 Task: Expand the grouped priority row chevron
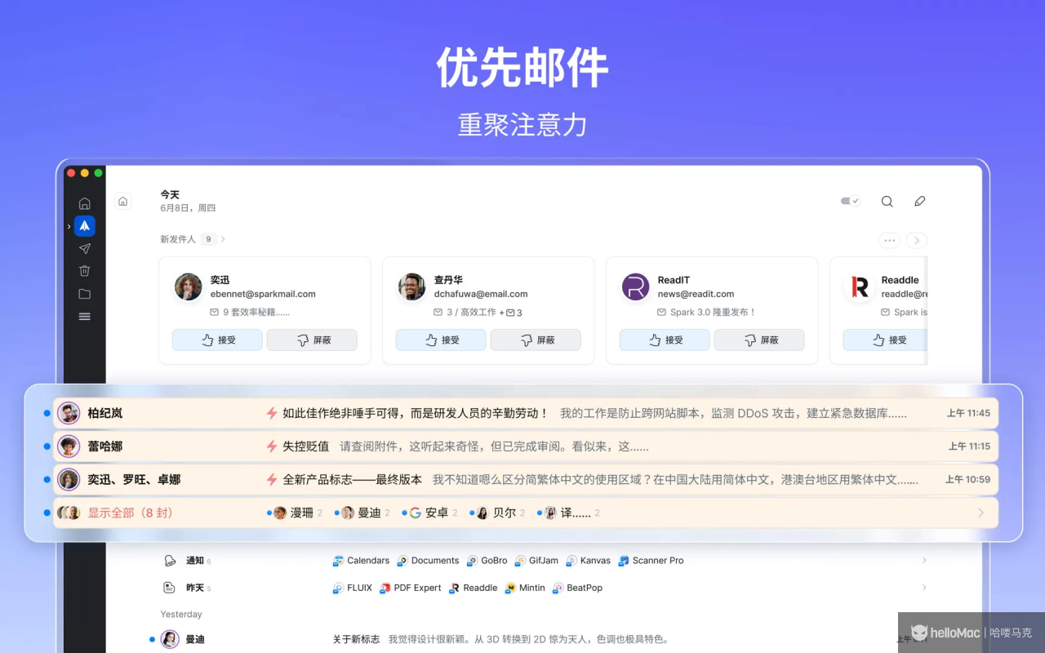click(981, 513)
